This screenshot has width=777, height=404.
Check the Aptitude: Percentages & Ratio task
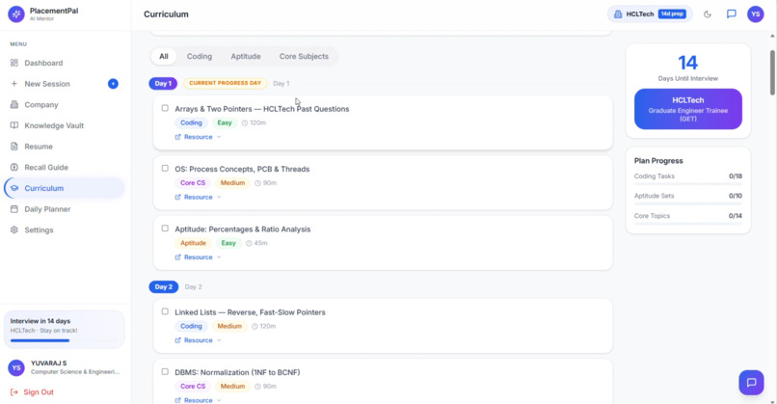pos(165,229)
